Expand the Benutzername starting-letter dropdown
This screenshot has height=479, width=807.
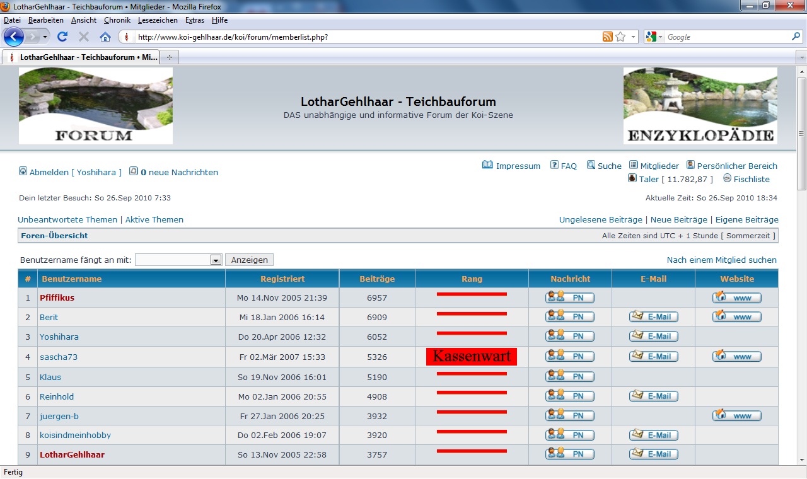[x=216, y=260]
